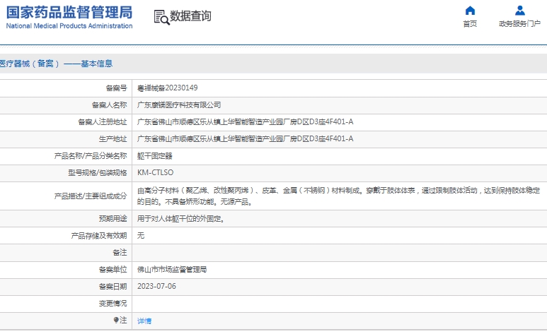Open the 详情 link
This screenshot has width=547, height=334.
click(144, 321)
